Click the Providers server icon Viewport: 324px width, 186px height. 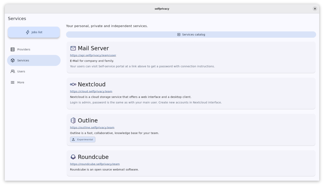click(x=12, y=49)
